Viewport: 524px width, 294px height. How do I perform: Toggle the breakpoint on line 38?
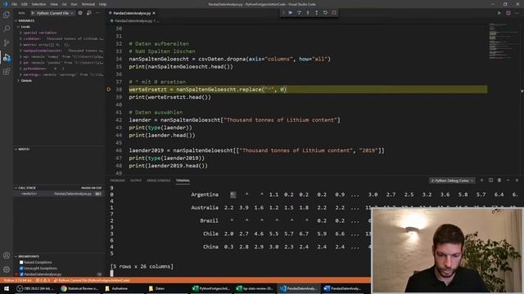[x=109, y=89]
